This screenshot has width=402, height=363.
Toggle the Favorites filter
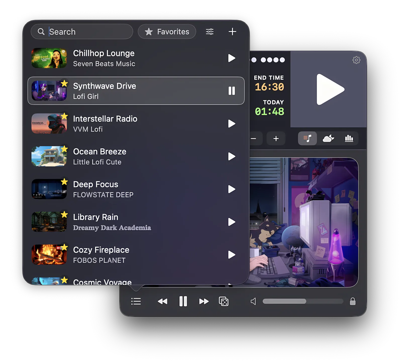[167, 32]
